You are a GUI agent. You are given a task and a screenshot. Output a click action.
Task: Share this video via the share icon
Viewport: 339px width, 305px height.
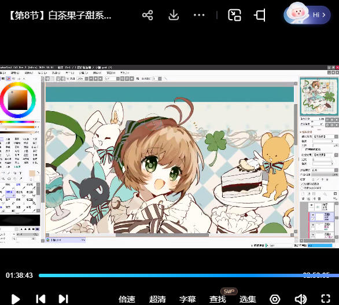(148, 15)
